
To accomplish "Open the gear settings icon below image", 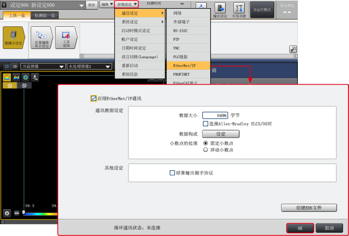I will (x=7, y=213).
